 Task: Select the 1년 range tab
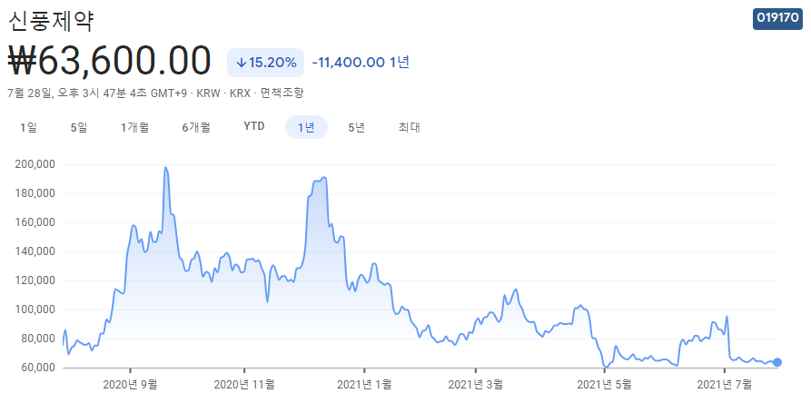coord(306,127)
